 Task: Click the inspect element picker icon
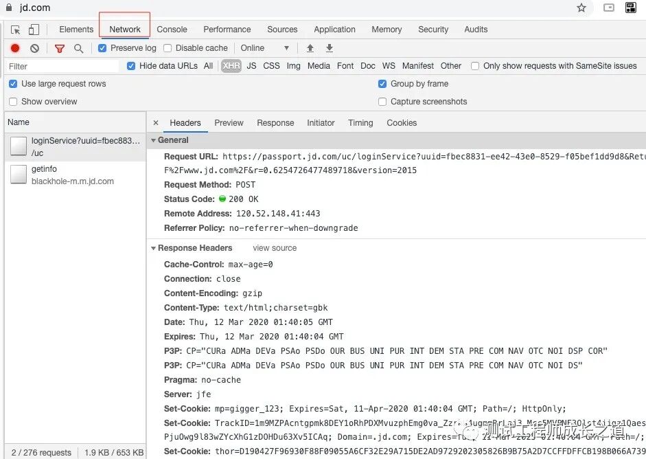point(15,30)
